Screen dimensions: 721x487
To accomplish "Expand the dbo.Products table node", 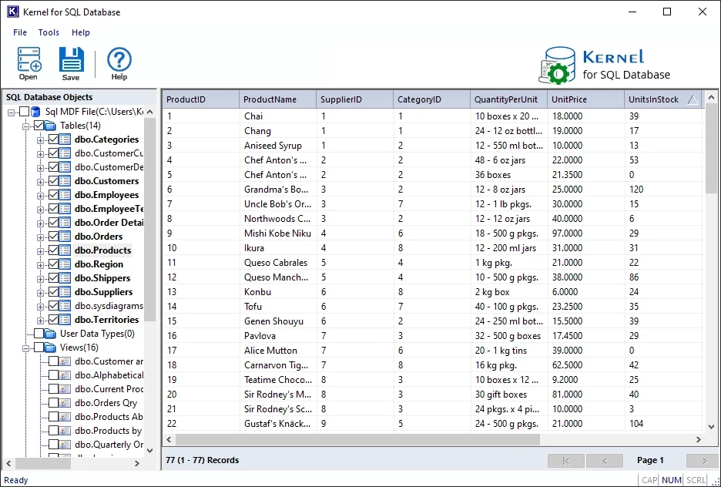I will 41,251.
